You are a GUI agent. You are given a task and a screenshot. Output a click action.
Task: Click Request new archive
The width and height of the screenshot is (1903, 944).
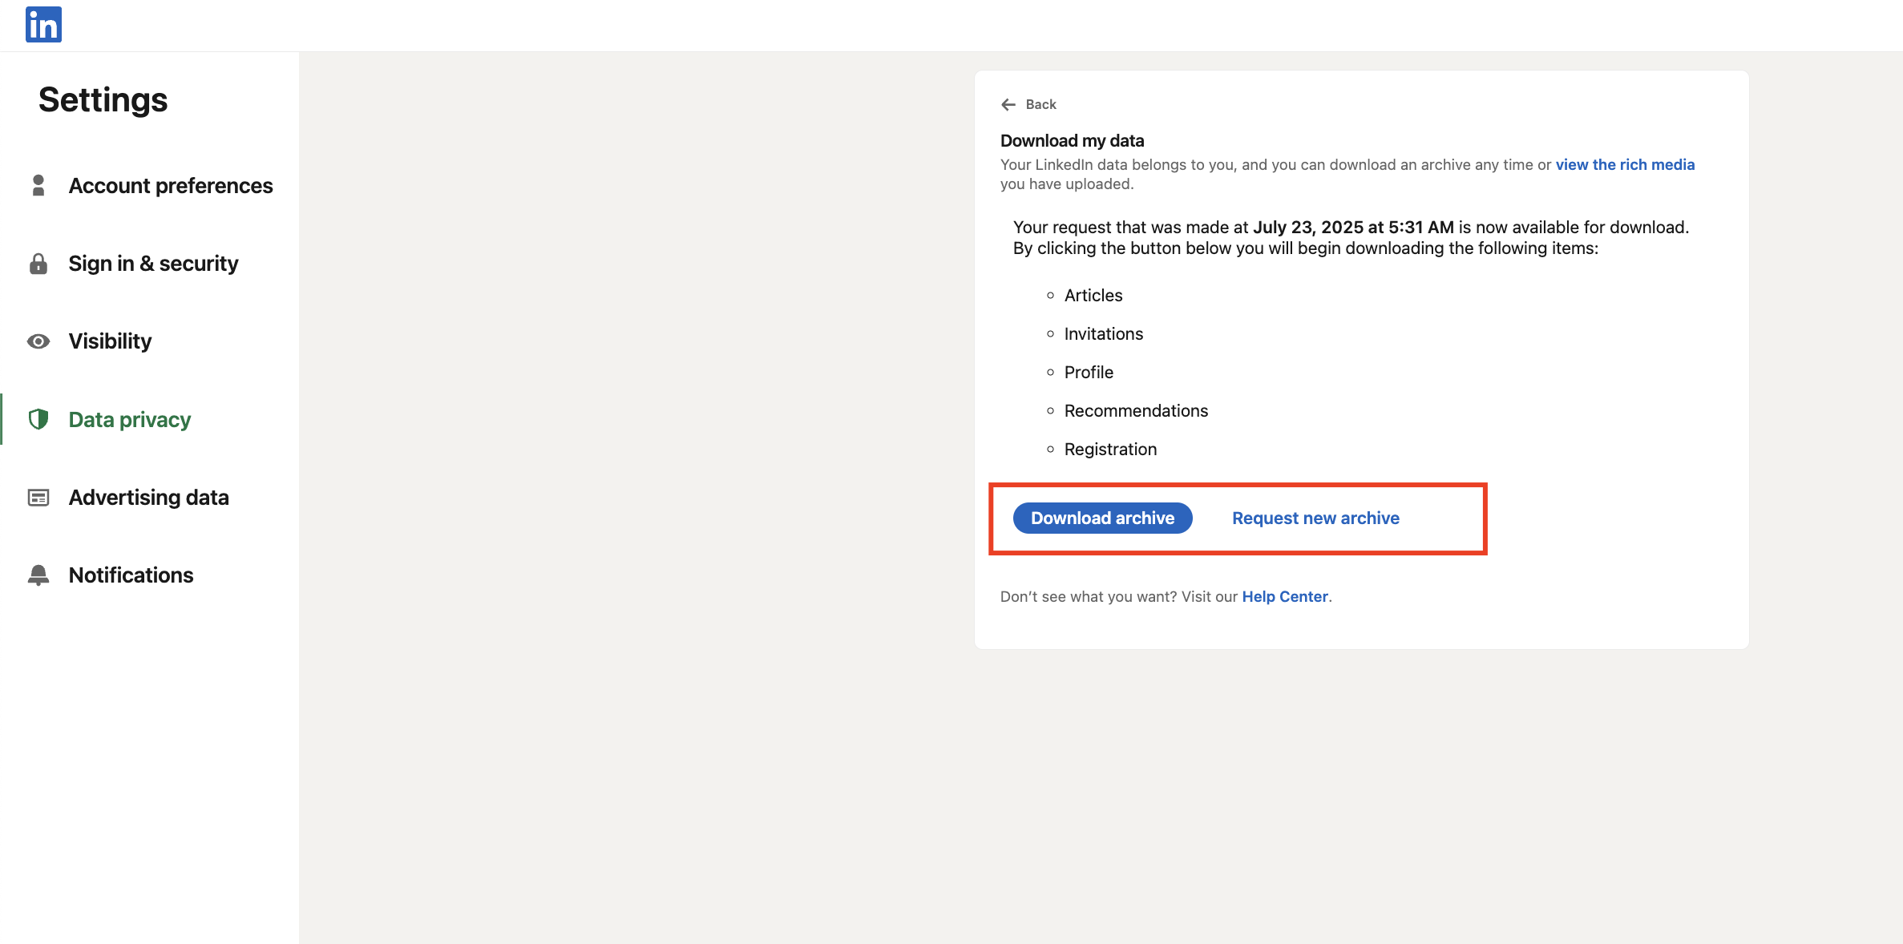(1315, 518)
